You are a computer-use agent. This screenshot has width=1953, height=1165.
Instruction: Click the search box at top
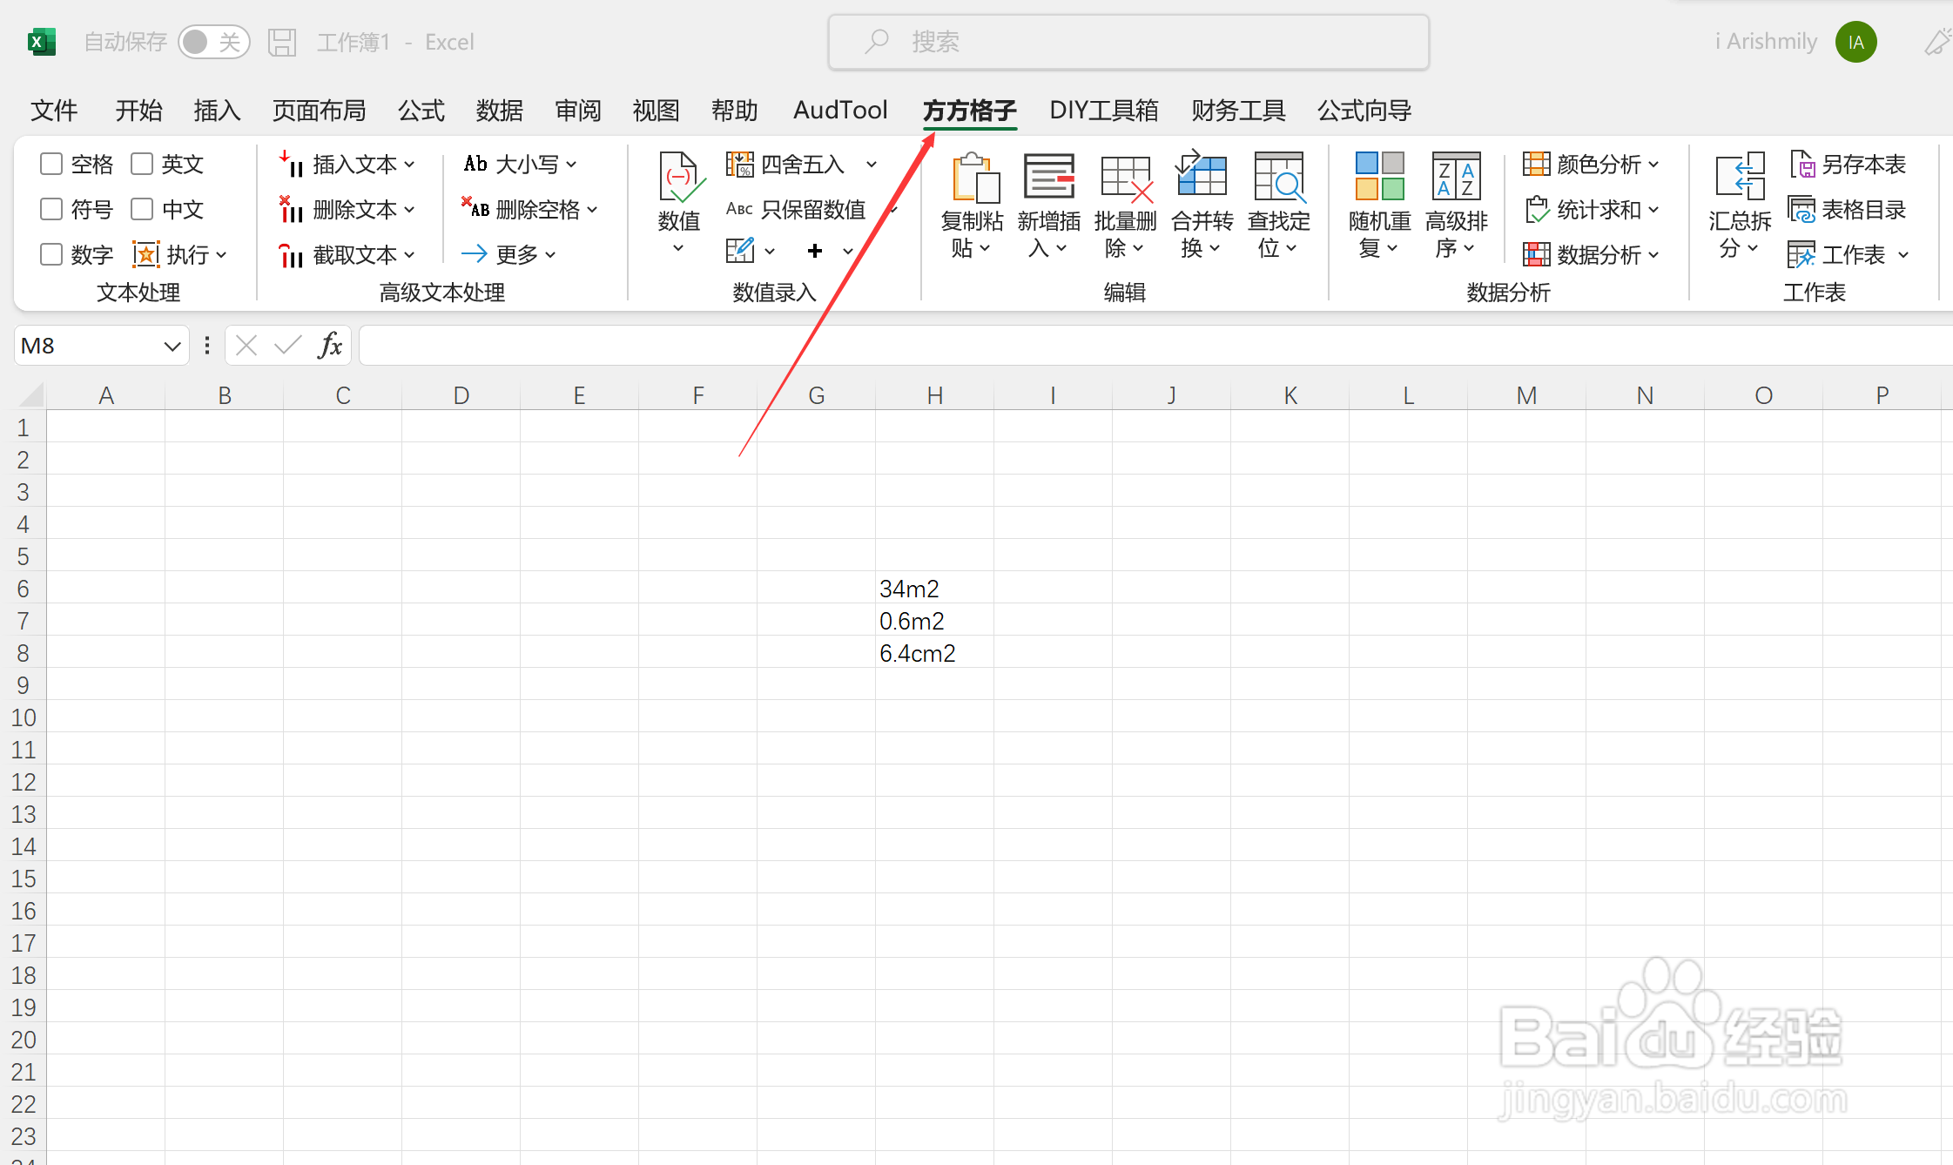click(1128, 42)
